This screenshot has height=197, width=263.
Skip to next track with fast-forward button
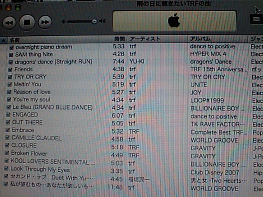pyautogui.click(x=45, y=22)
